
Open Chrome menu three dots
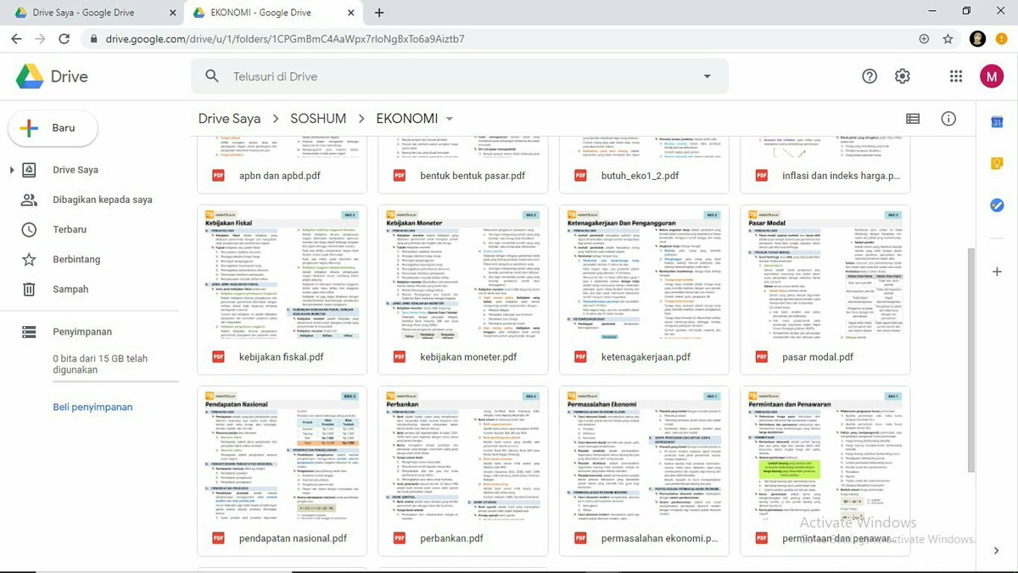coord(1003,39)
